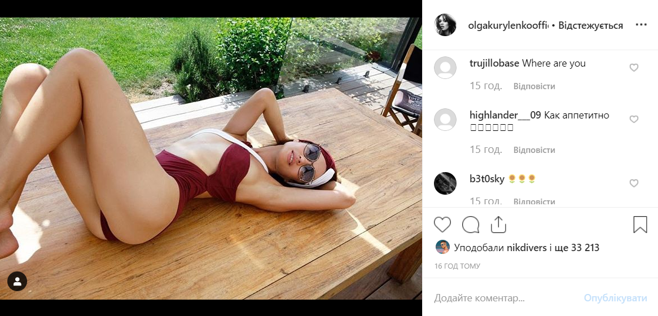Screen dimensions: 658x316
Task: Open post author's profile avatar
Action: click(x=445, y=25)
